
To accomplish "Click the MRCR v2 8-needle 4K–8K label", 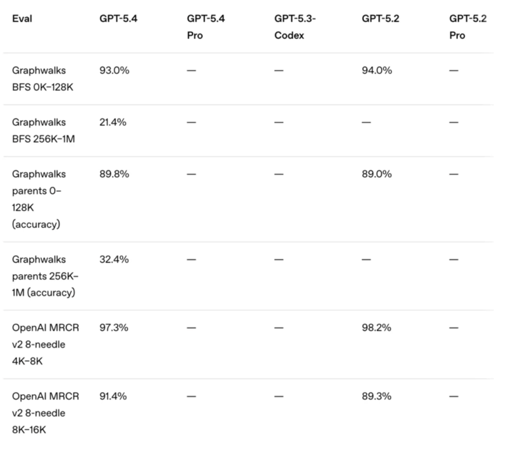I will coord(45,345).
